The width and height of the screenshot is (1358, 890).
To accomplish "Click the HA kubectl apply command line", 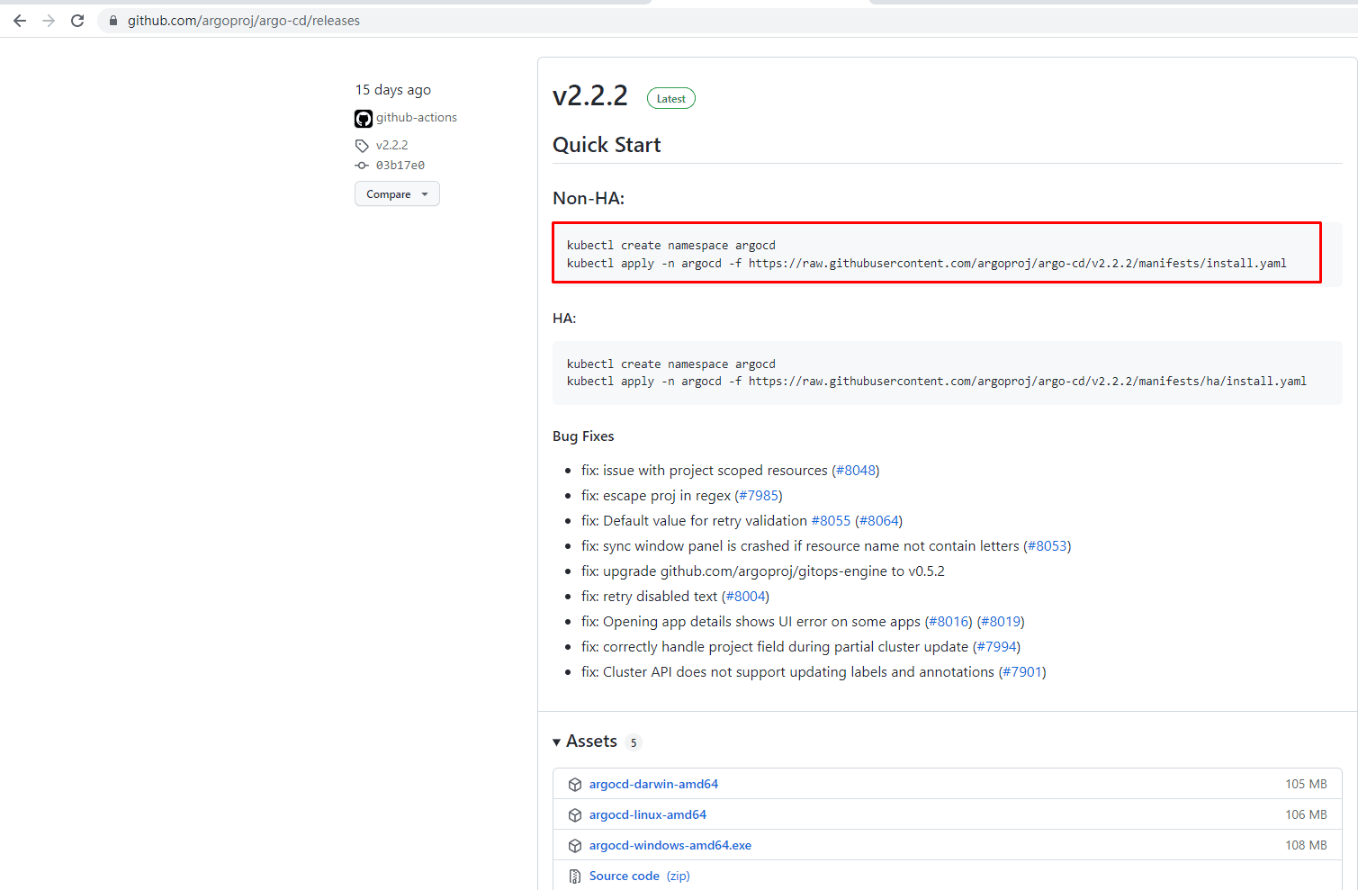I will pos(937,382).
